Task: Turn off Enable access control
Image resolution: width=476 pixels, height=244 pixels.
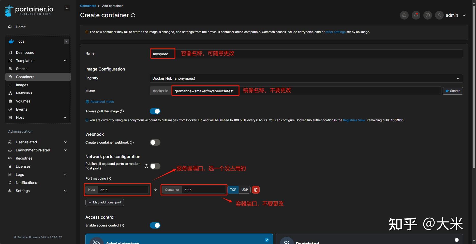Action: tap(155, 225)
